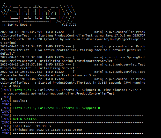Click 'Time elapsed: 4.677 s' text
Screen dimensions: 161x138
pos(122,90)
